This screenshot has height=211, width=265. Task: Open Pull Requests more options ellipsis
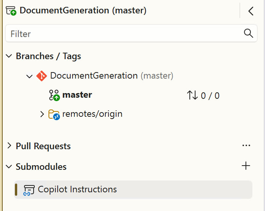246,145
